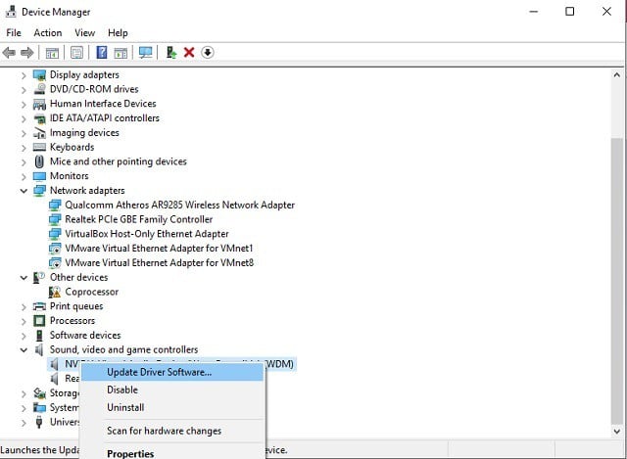
Task: Click the scrollbar down arrow
Action: click(617, 432)
